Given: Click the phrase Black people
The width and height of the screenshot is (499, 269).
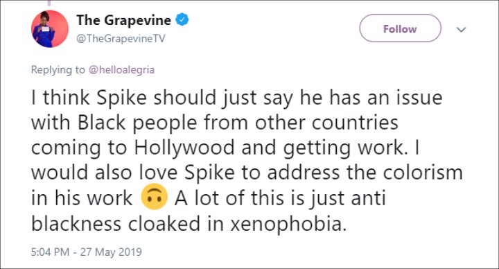Looking at the screenshot, I should coord(137,123).
